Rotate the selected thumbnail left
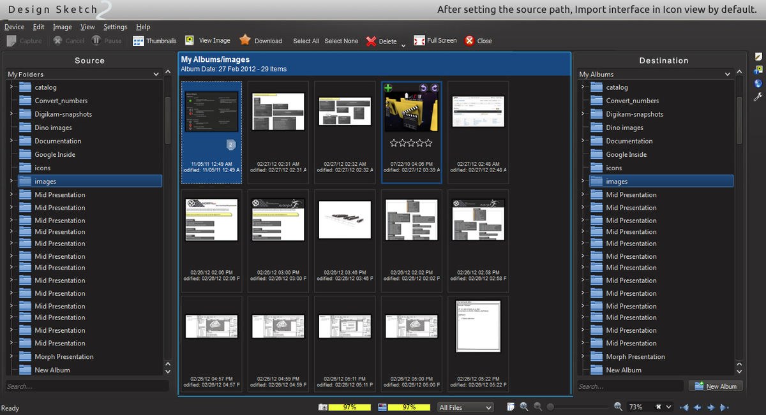The height and width of the screenshot is (415, 766). point(423,88)
